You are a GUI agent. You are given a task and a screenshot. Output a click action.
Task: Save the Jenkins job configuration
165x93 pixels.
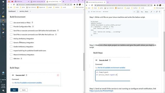14,90
